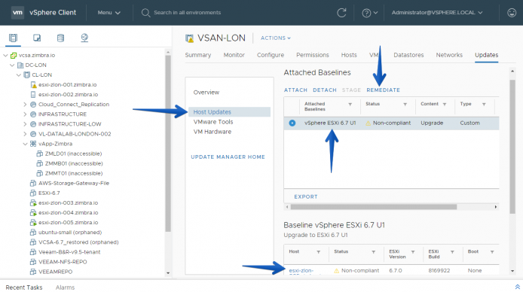Expand the INFRASTRUCTURE resource pool
523x292 pixels.
25,114
